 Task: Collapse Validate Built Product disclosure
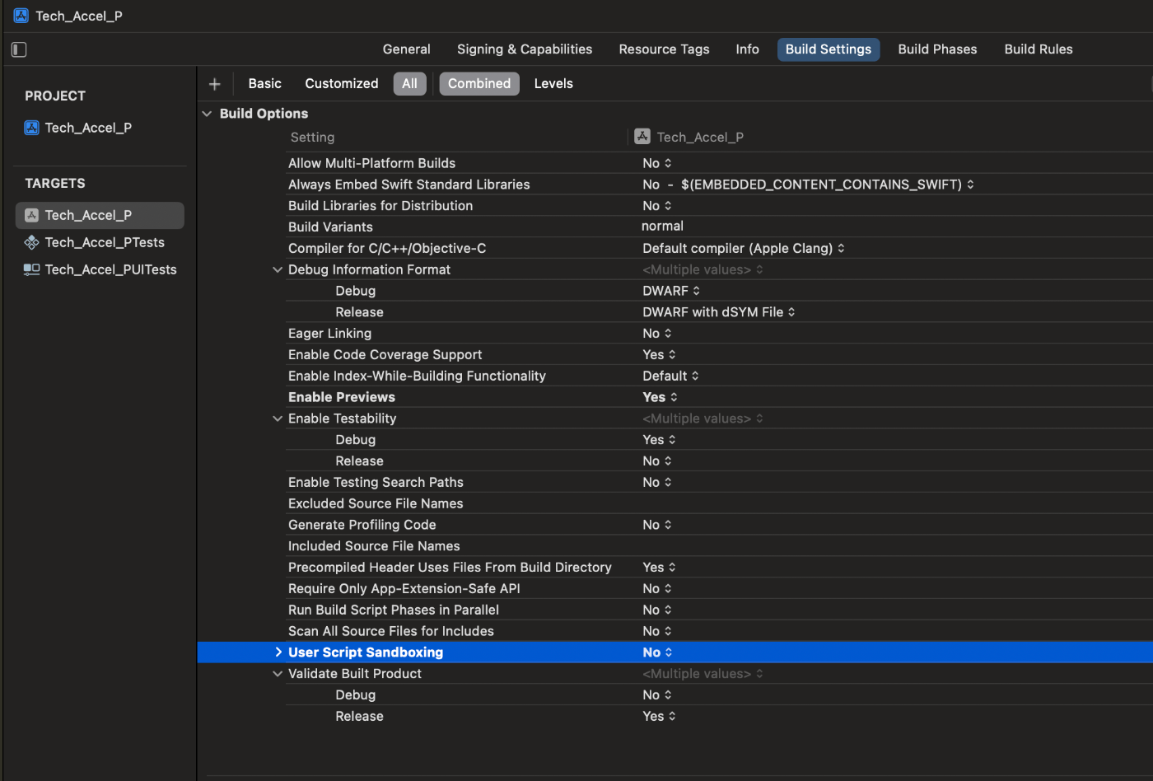278,674
